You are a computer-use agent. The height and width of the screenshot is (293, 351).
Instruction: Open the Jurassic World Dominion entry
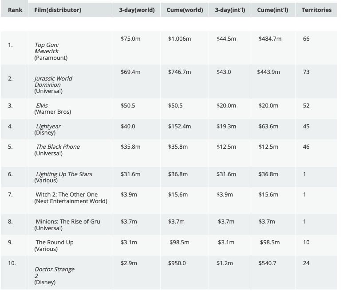point(53,81)
